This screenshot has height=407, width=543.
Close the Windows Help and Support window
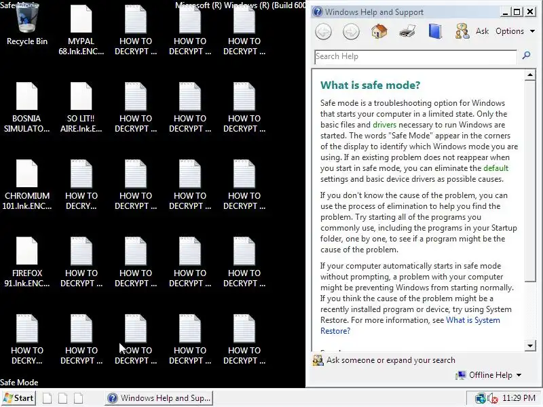pos(530,12)
